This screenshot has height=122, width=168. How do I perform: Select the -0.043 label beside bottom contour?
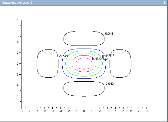point(109,84)
